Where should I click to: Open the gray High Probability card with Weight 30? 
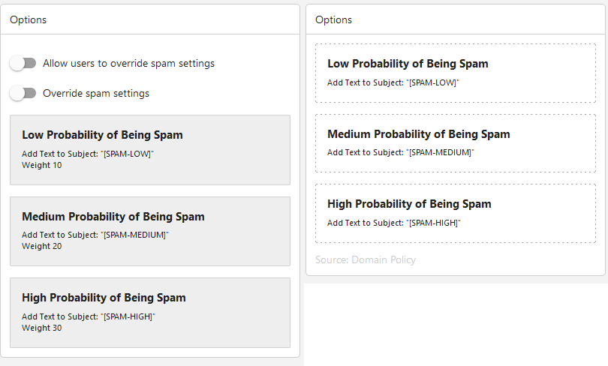coord(149,312)
